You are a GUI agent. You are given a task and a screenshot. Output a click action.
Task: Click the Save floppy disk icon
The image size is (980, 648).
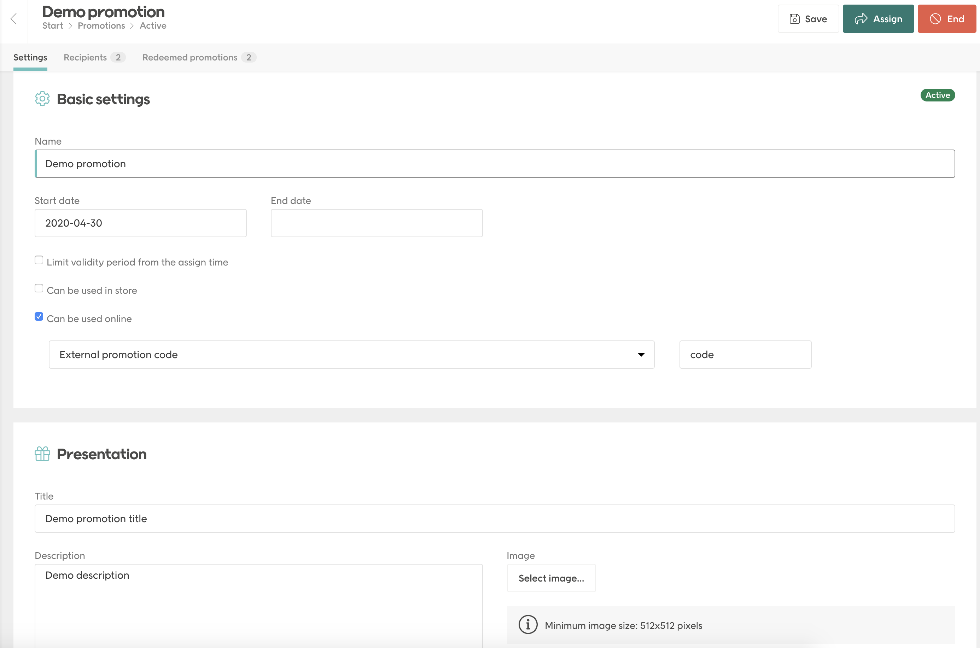[x=794, y=19]
